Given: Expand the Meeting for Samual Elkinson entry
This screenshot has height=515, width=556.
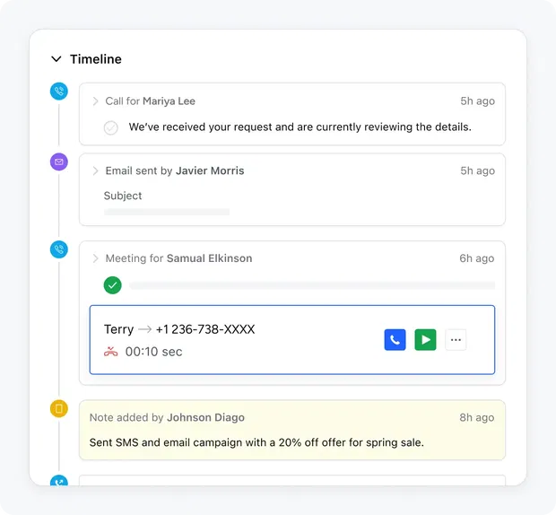Looking at the screenshot, I should (95, 258).
